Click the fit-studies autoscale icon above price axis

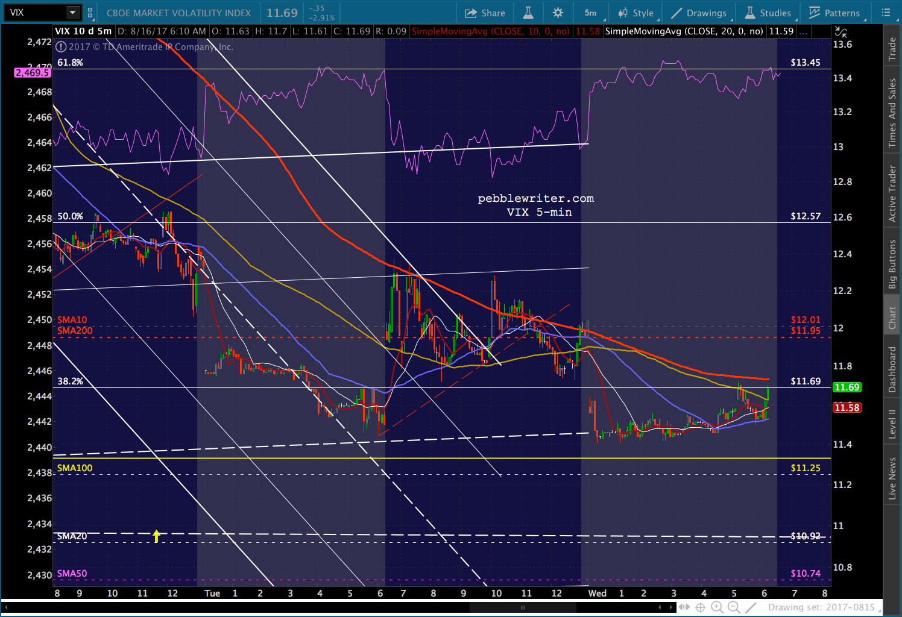click(840, 32)
